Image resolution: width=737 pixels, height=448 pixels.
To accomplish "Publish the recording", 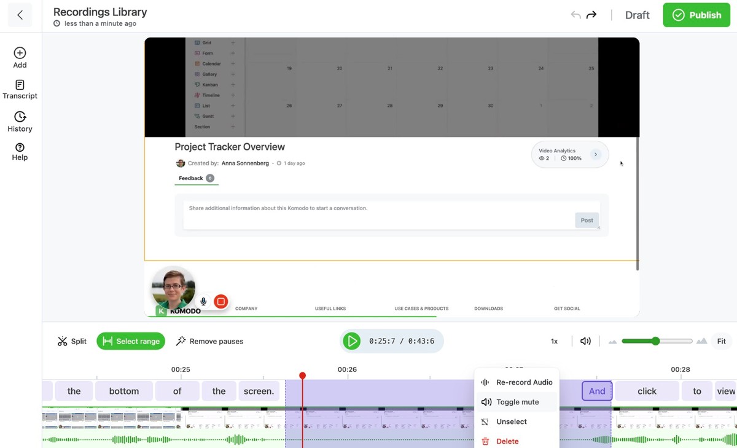I will [696, 15].
